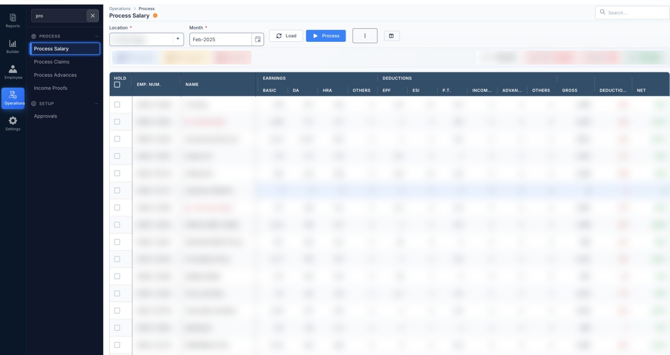Click the search magnifier icon
The height and width of the screenshot is (355, 670).
tap(603, 12)
